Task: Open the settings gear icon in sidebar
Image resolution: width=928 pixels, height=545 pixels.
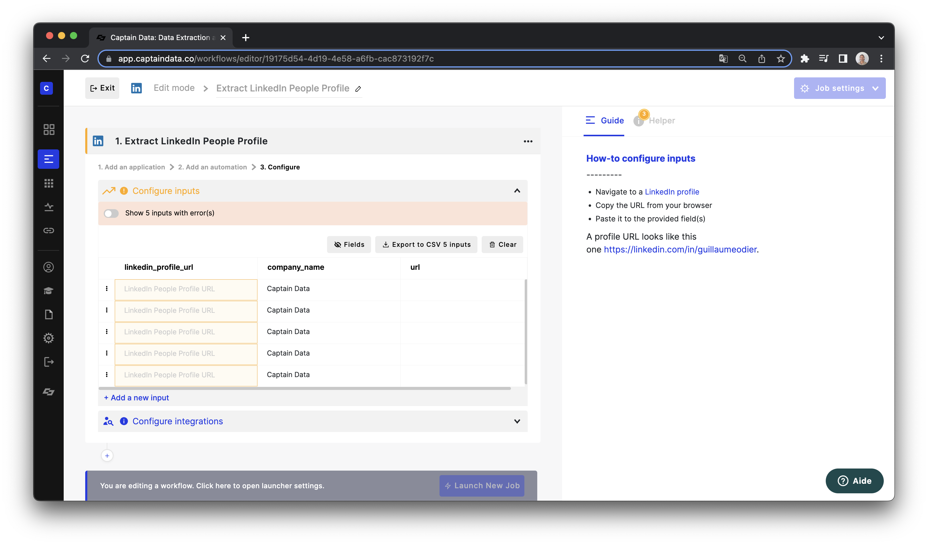Action: coord(49,338)
